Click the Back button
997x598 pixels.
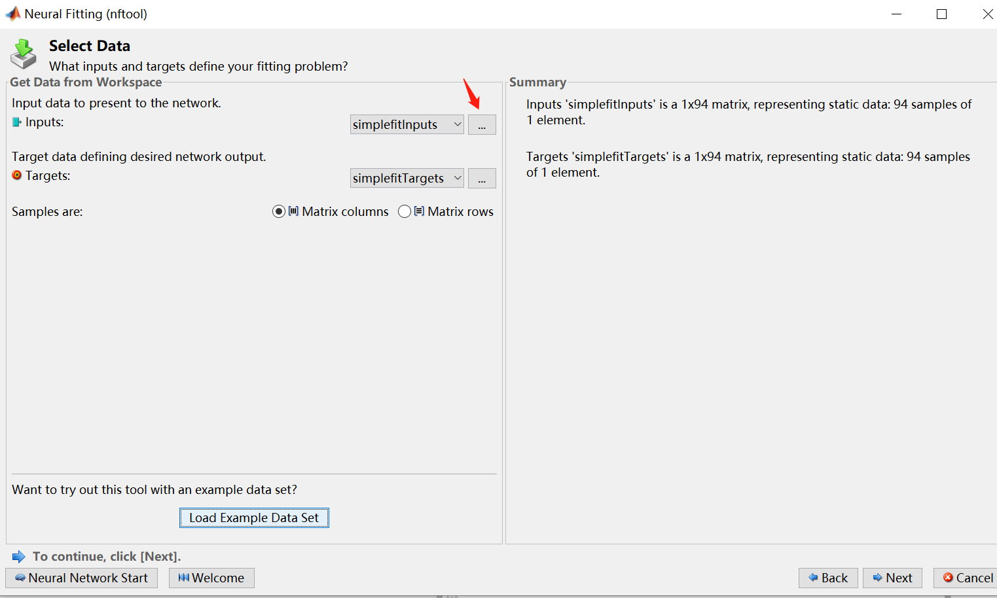point(828,578)
